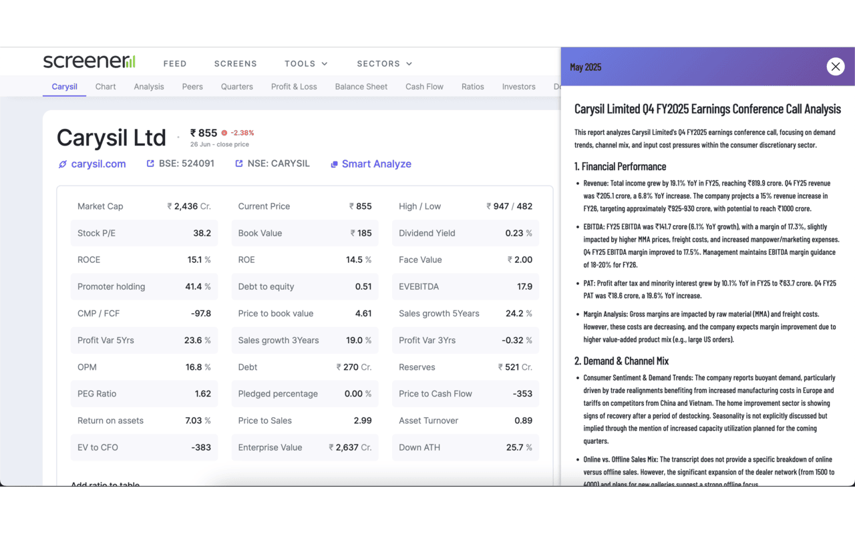Expand the SECTORS dropdown menu
The width and height of the screenshot is (855, 534).
point(384,63)
